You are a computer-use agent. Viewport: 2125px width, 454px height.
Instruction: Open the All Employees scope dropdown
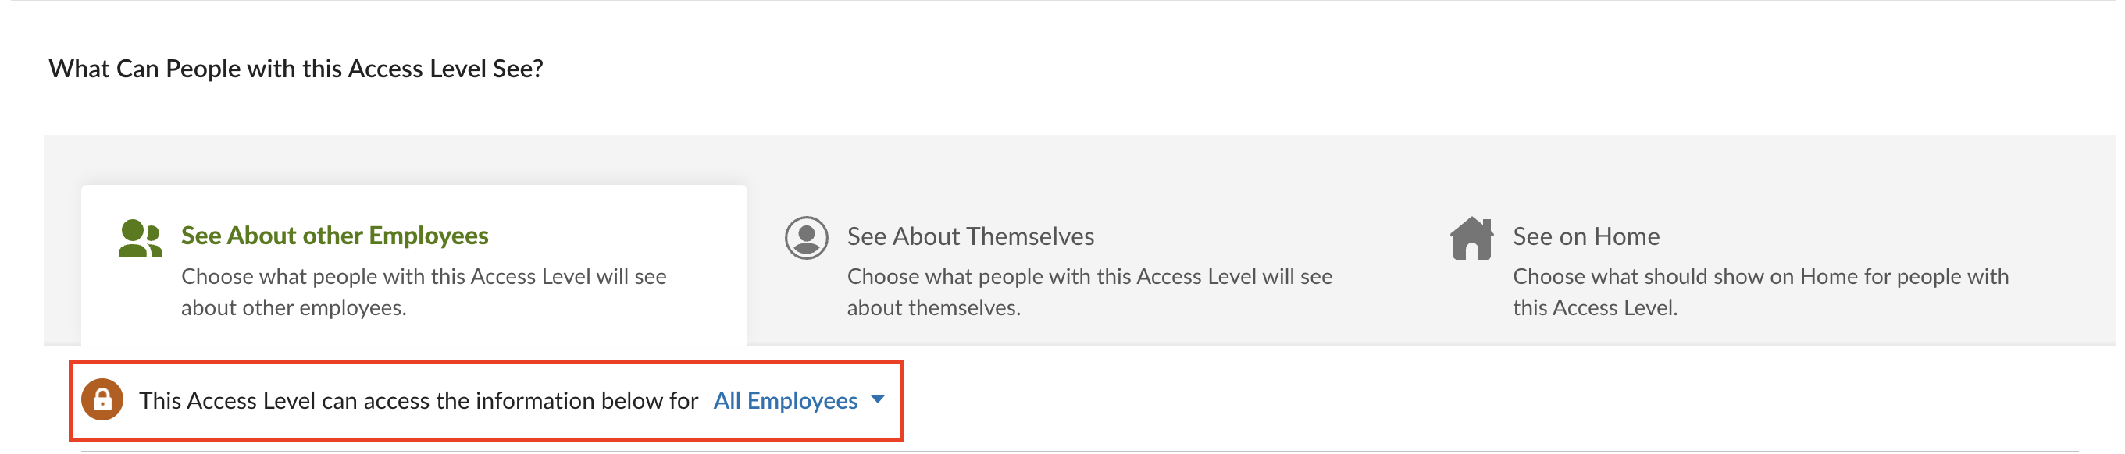(x=786, y=400)
